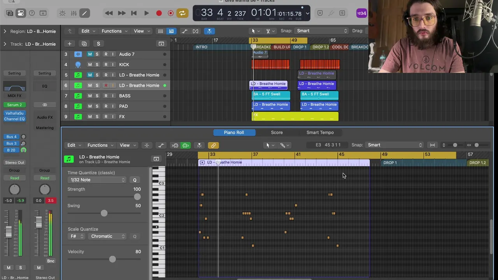Open the Tracks area Functions menu
498x280 pixels.
pyautogui.click(x=114, y=31)
